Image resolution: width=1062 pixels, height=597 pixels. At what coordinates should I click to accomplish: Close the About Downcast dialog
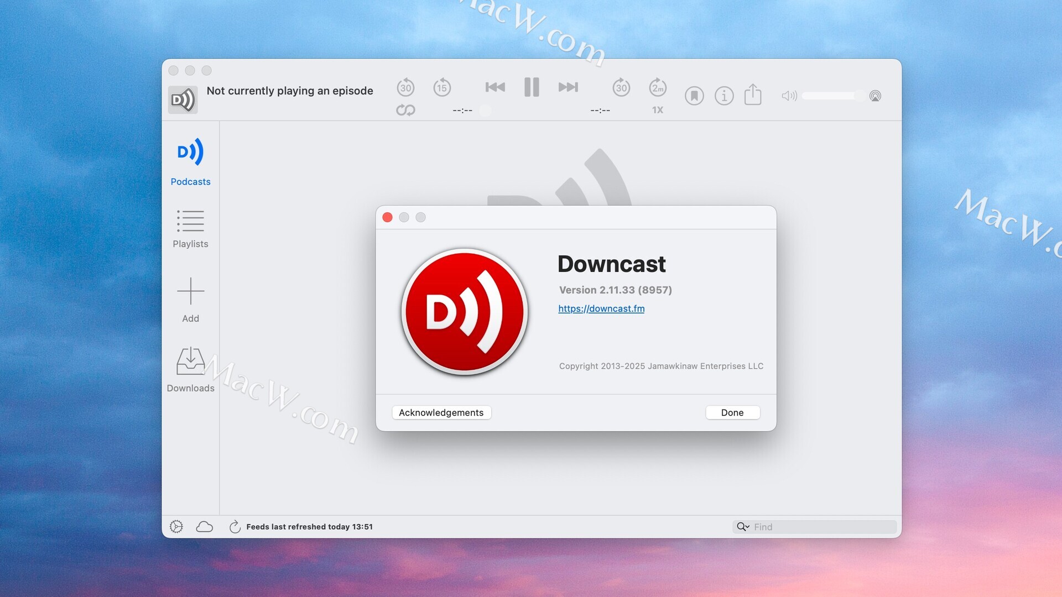388,217
